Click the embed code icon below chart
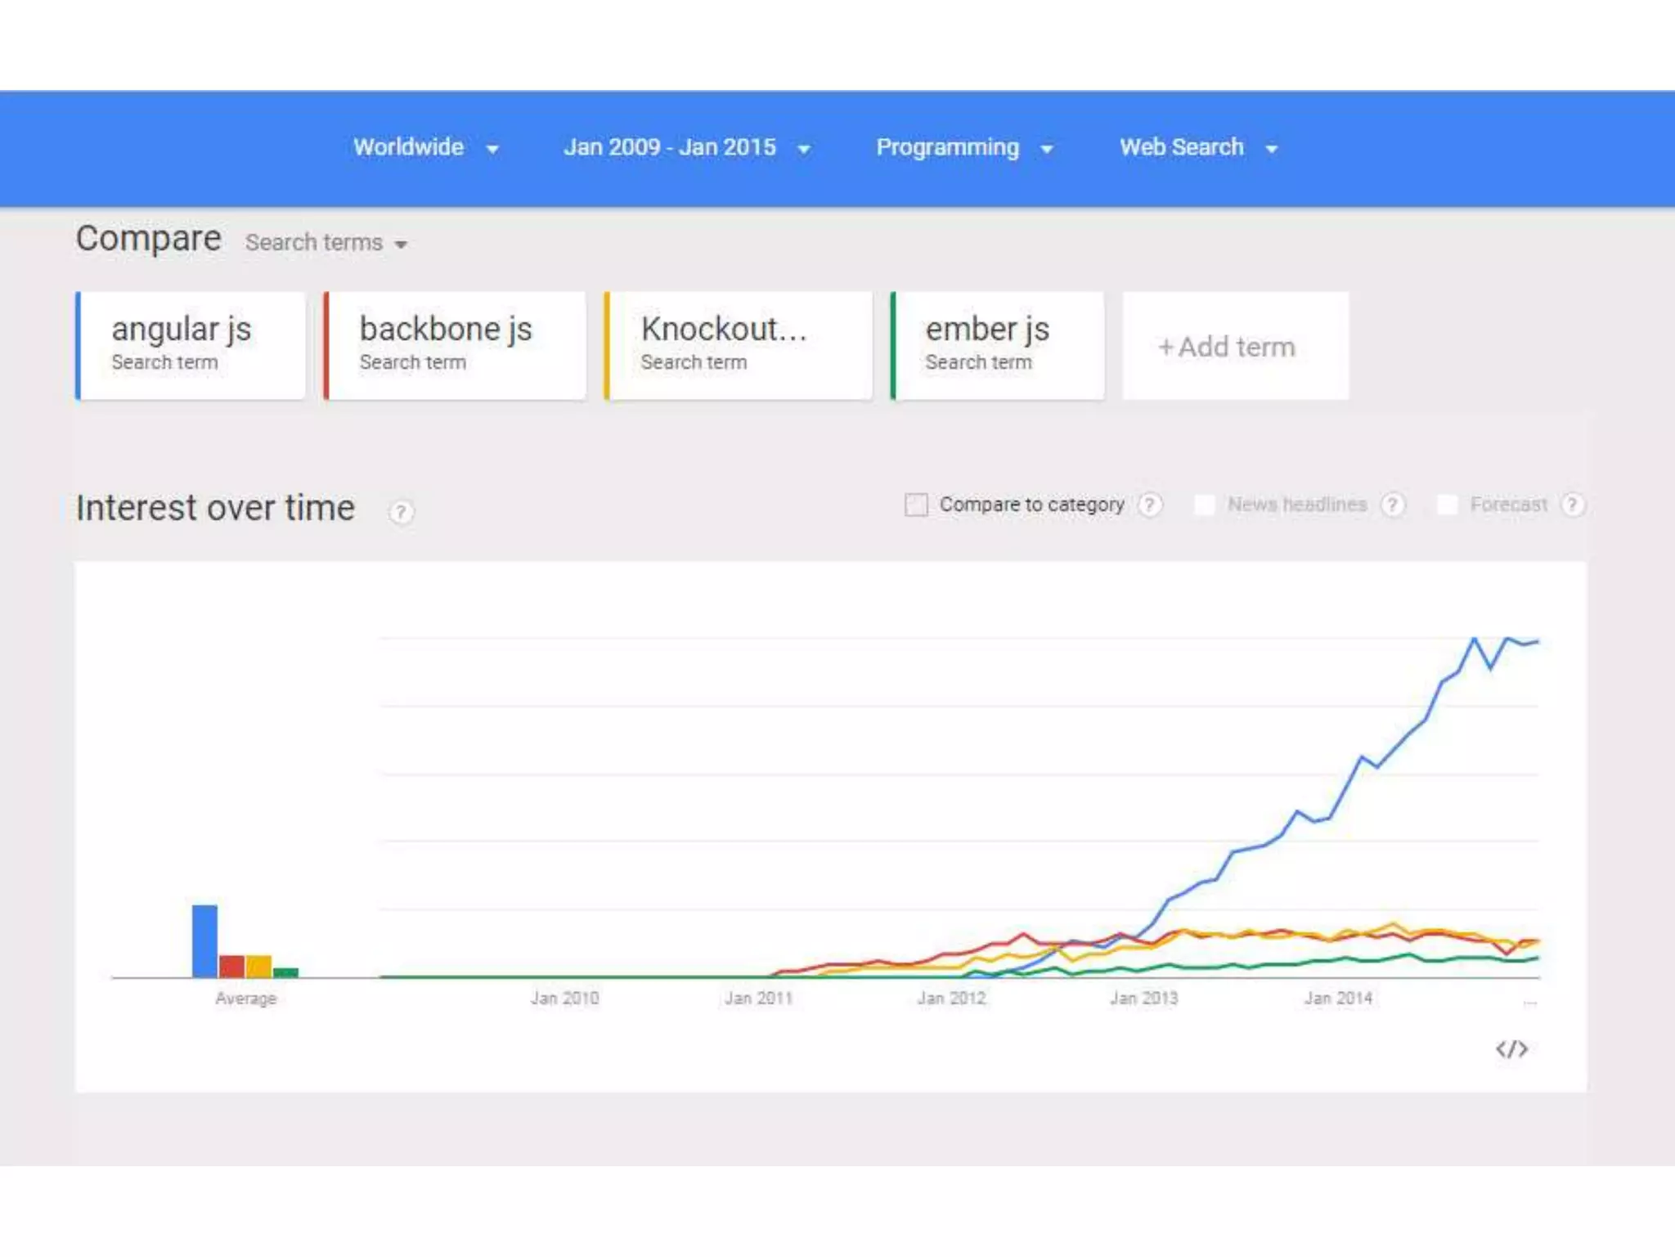This screenshot has width=1675, height=1257. [1511, 1049]
